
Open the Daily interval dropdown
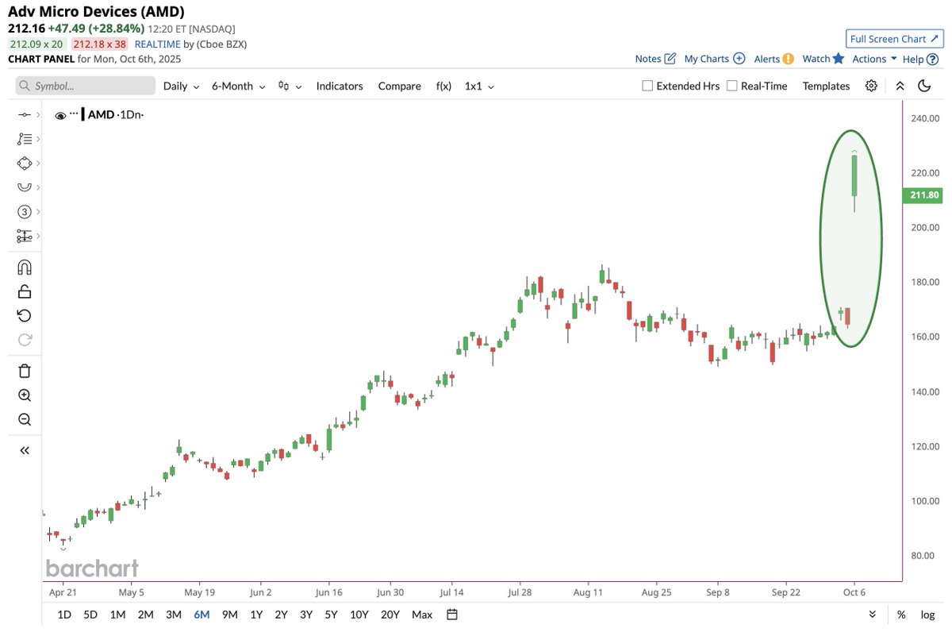180,86
